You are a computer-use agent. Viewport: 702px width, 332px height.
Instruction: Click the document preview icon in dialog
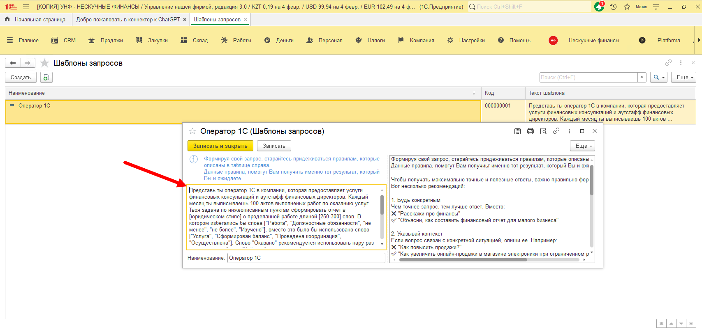coord(543,131)
